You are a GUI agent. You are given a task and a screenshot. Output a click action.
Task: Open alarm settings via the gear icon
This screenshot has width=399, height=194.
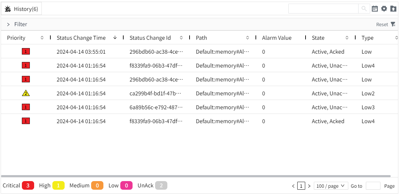384,9
